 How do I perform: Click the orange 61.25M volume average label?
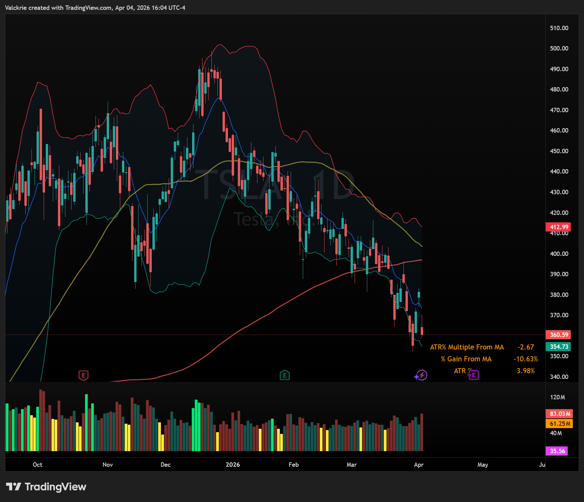559,423
